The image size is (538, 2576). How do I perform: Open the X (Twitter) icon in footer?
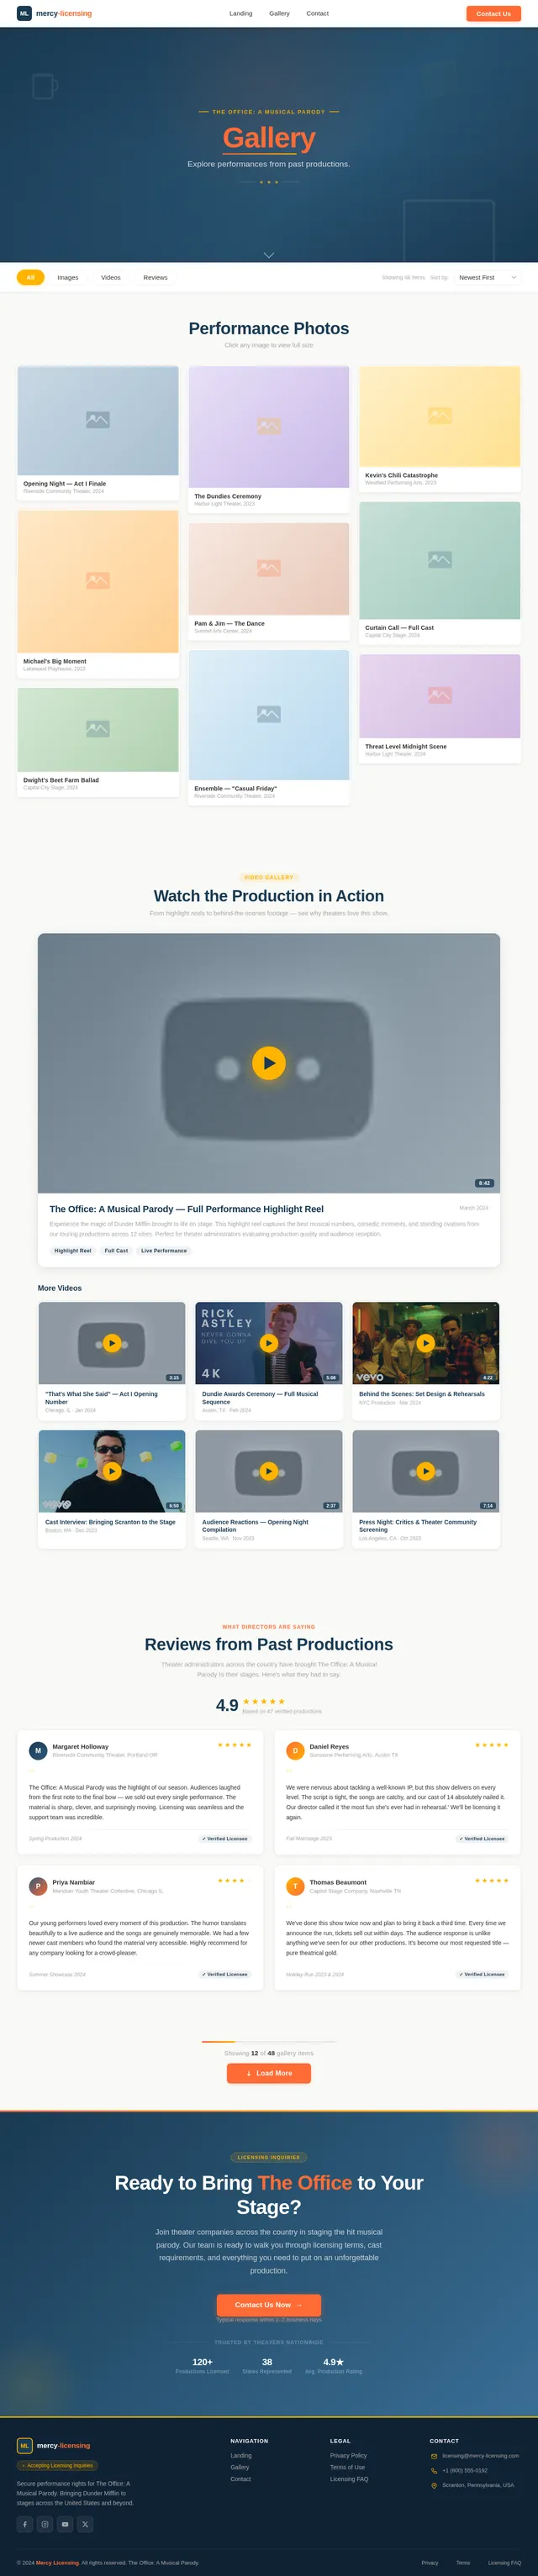(x=85, y=2523)
